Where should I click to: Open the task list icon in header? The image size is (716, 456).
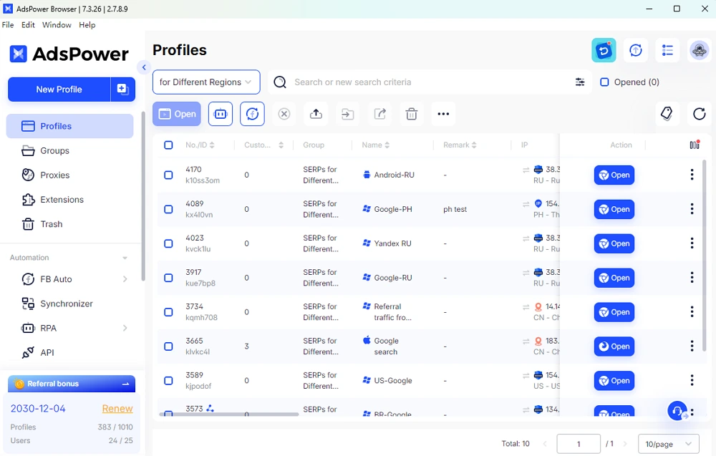[667, 50]
